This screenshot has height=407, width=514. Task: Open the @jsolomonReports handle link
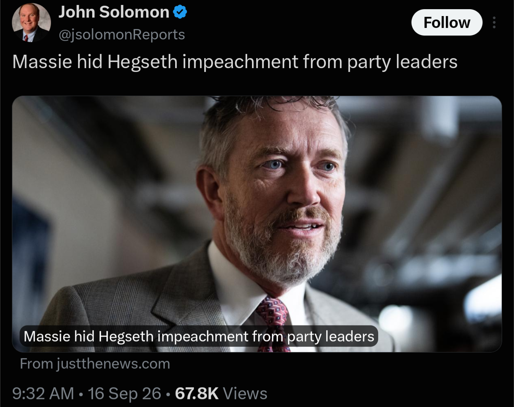(122, 34)
